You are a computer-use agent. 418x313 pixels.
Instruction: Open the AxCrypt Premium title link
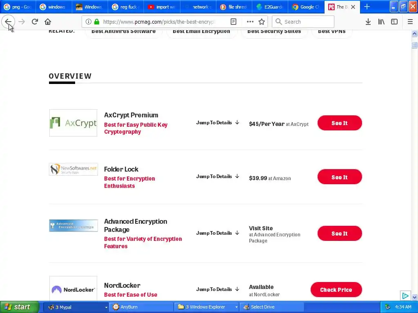click(x=131, y=115)
